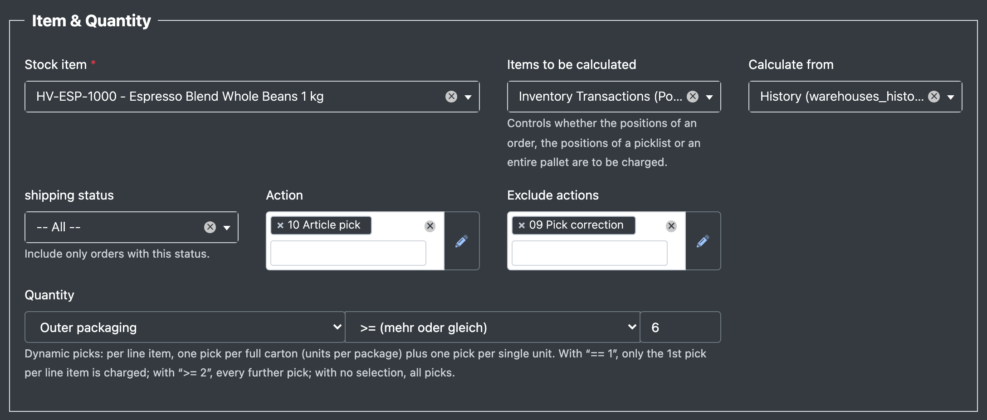Click the 'Quantity' label
Image resolution: width=987 pixels, height=420 pixels.
pyautogui.click(x=49, y=295)
